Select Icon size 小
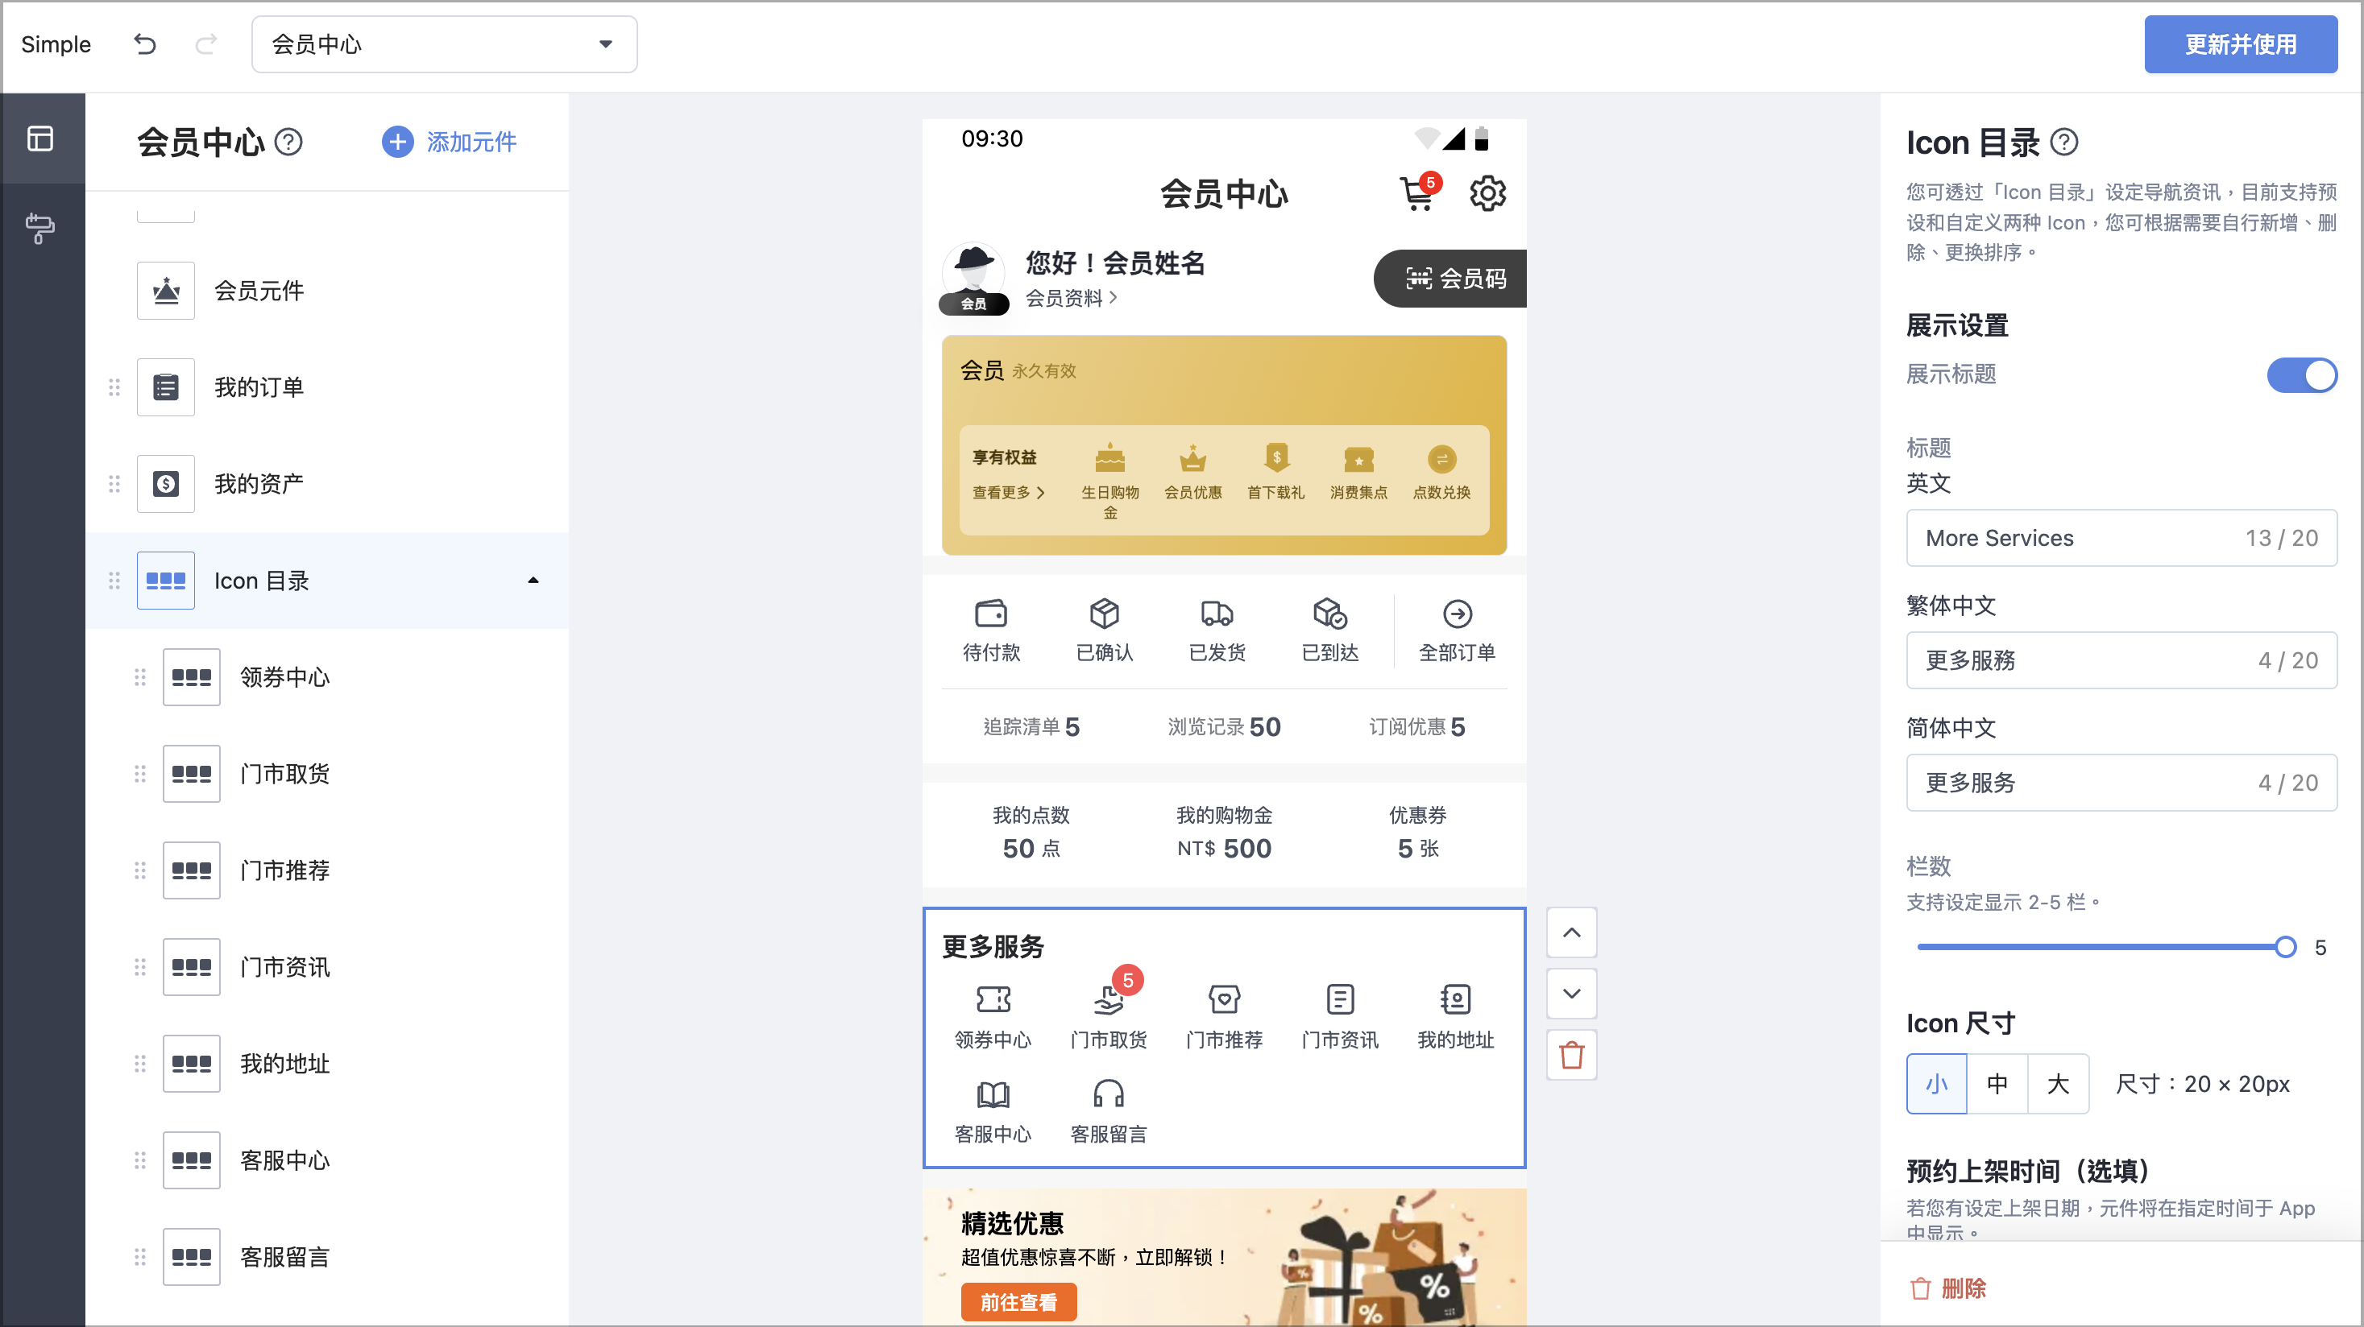This screenshot has height=1327, width=2364. coord(1936,1084)
